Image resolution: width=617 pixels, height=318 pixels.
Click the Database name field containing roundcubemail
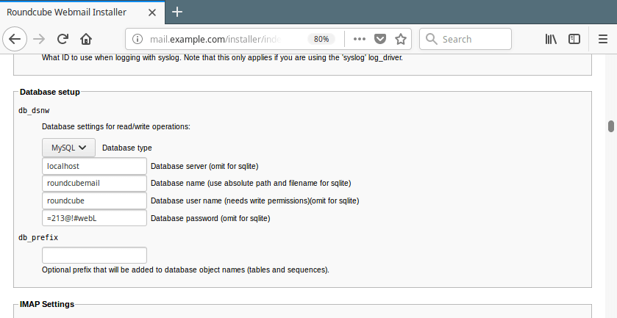[x=94, y=183]
